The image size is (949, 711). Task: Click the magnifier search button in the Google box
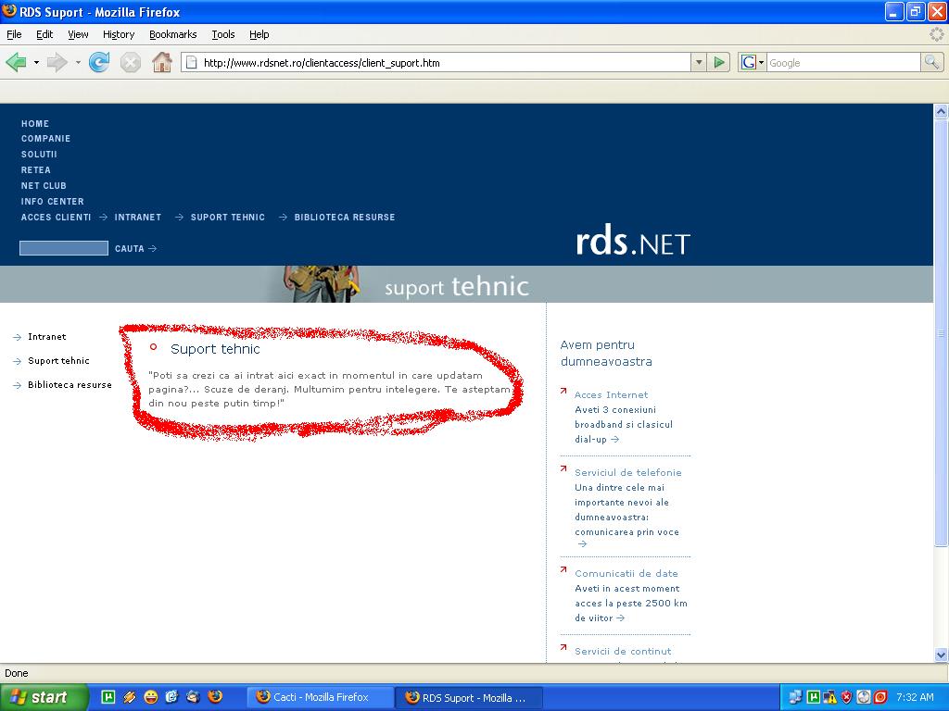pos(931,62)
